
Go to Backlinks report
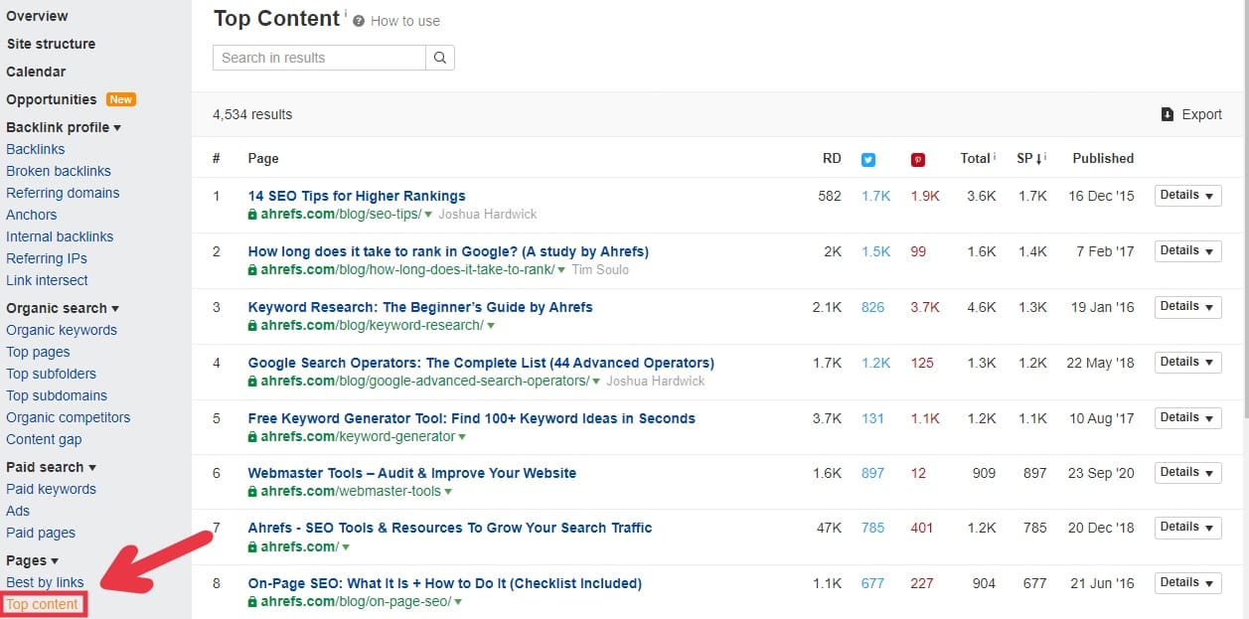(x=36, y=149)
